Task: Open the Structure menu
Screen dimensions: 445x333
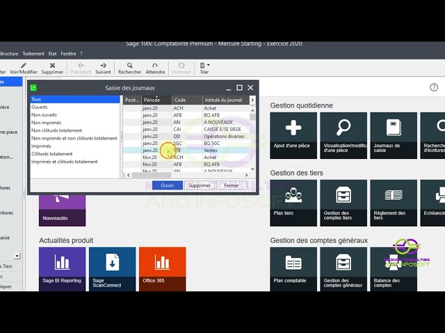Action: tap(9, 53)
